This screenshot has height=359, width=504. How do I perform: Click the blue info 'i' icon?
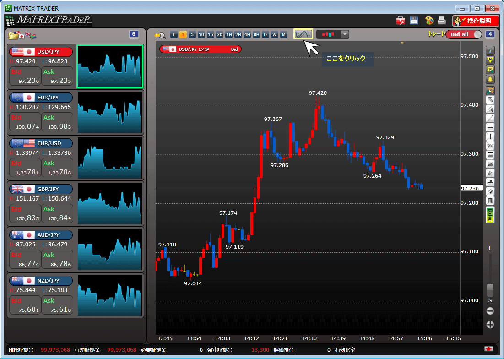coord(490,50)
